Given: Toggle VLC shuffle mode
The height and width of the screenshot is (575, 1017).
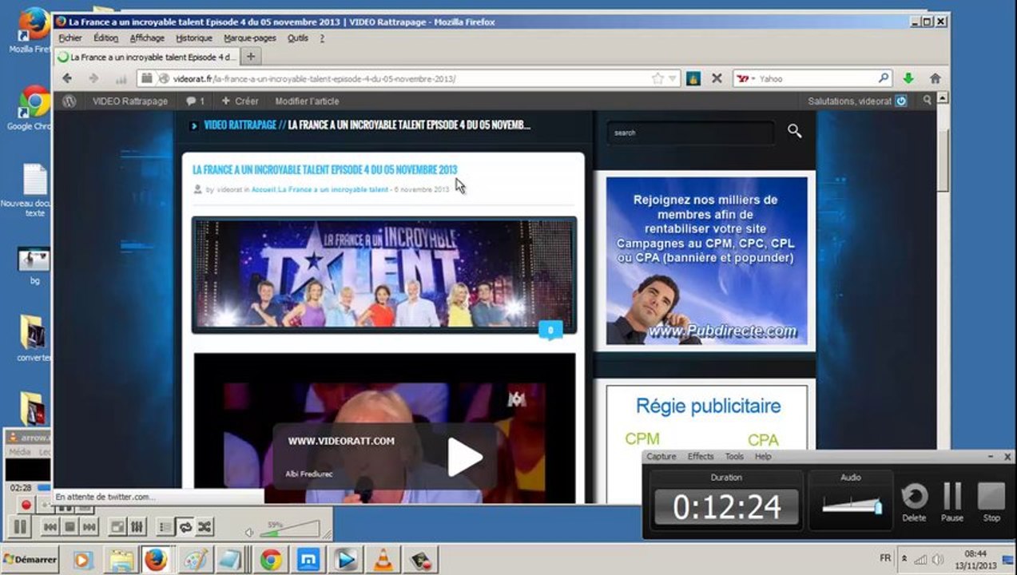Looking at the screenshot, I should coord(205,527).
